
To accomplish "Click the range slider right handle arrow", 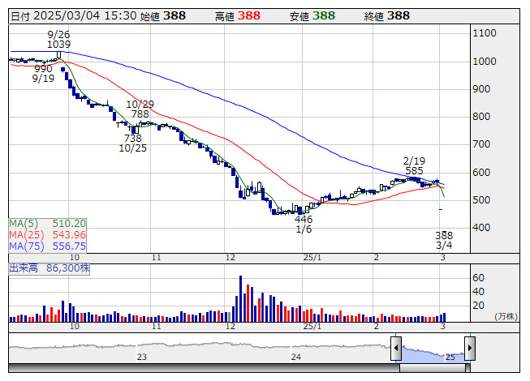I will tap(470, 348).
